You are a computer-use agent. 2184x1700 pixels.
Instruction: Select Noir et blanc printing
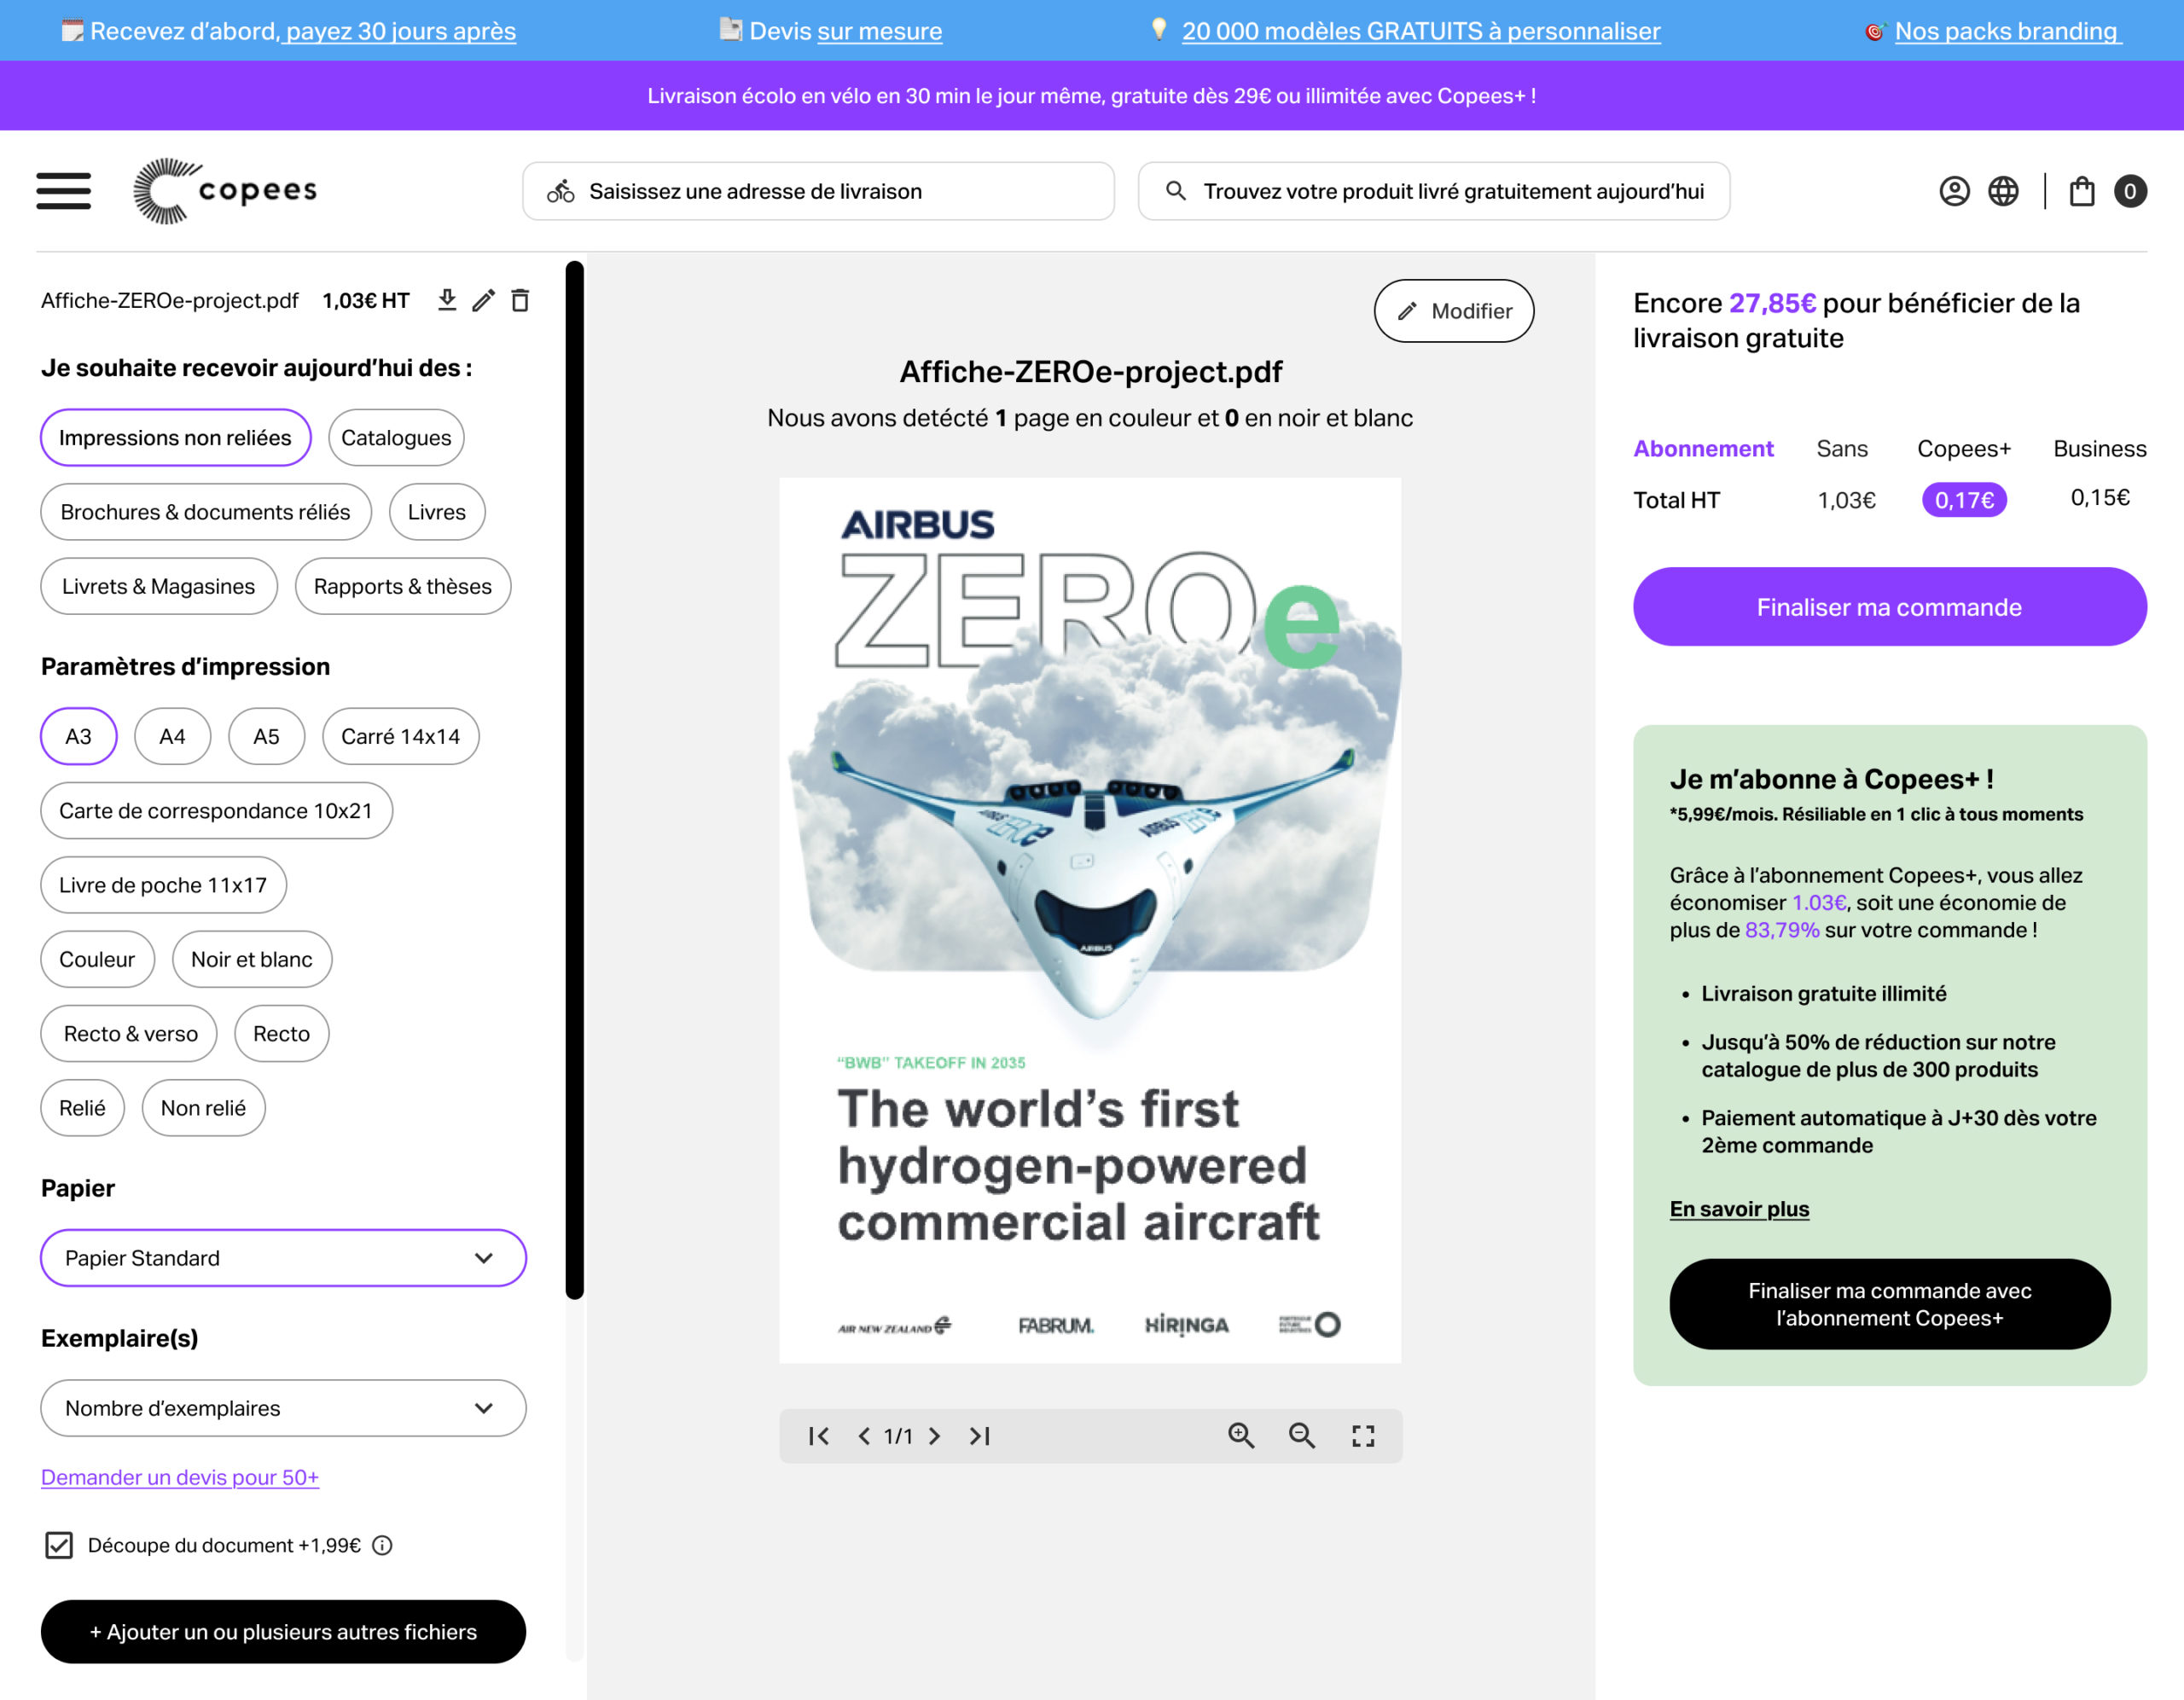252,959
